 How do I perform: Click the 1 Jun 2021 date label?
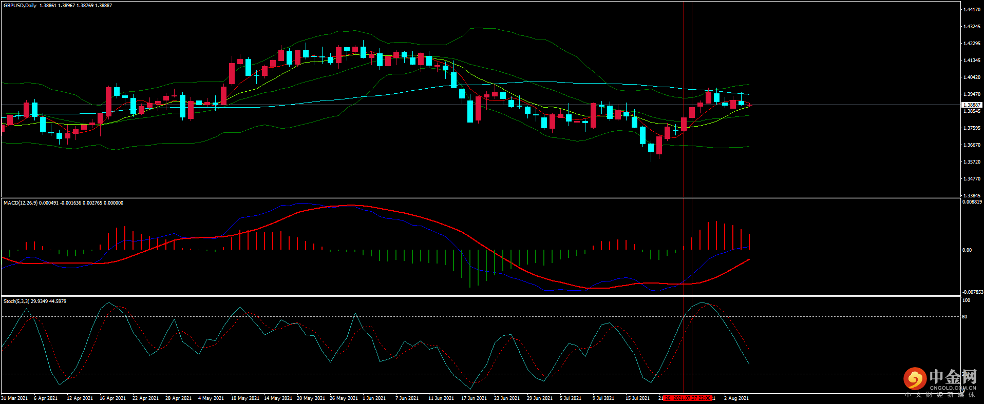[374, 398]
